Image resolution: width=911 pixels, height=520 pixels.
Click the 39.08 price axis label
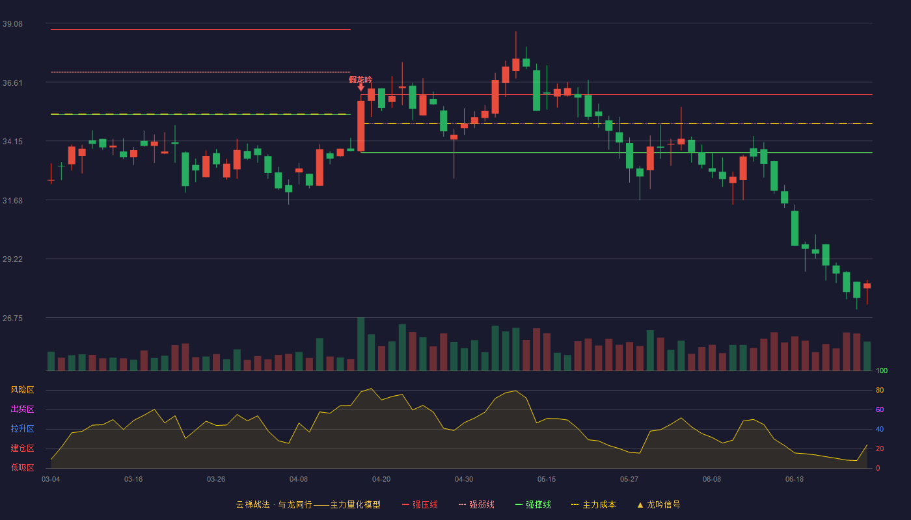12,24
